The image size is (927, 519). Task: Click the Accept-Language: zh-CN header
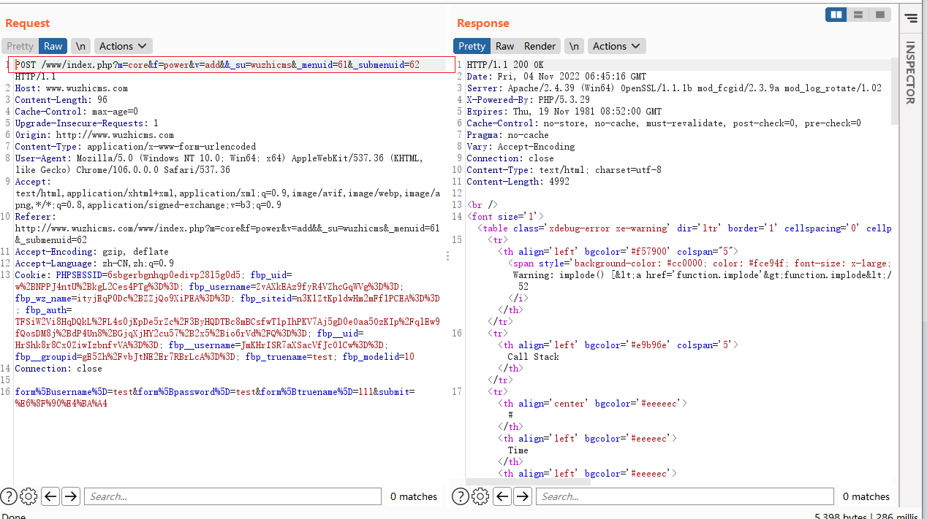tap(94, 264)
